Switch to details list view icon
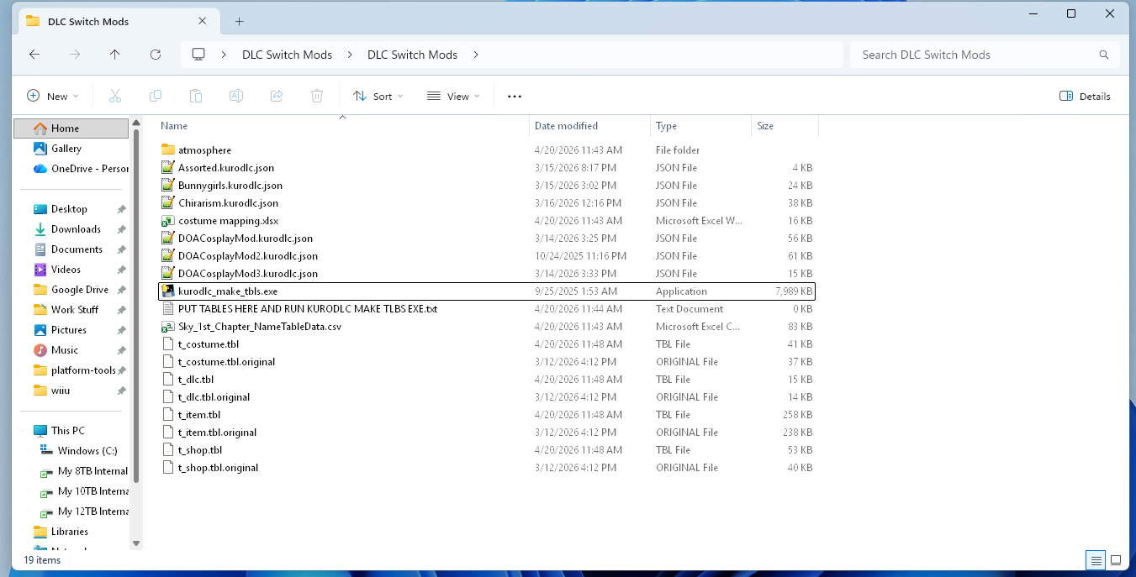The image size is (1136, 577). tap(1096, 560)
